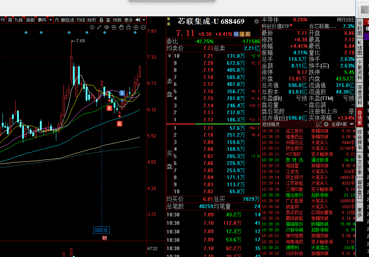Click the 陆 badge next to price change

[236, 34]
